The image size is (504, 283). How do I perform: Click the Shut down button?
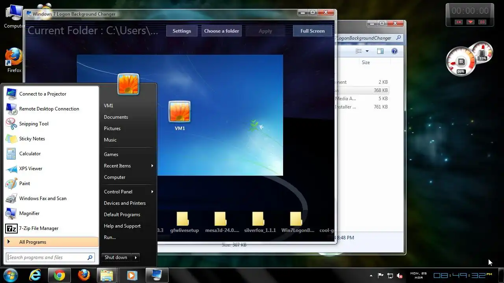116,257
